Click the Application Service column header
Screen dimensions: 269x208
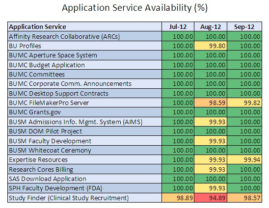(x=84, y=27)
